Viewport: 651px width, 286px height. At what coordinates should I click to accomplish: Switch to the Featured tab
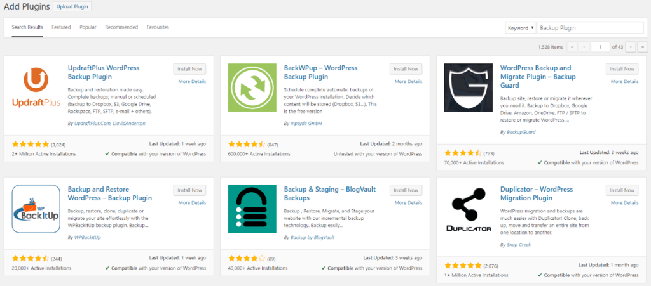click(x=61, y=27)
